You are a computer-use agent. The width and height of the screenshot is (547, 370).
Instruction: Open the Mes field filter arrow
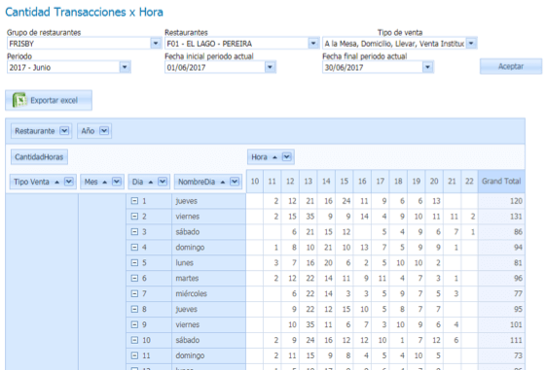pyautogui.click(x=117, y=182)
